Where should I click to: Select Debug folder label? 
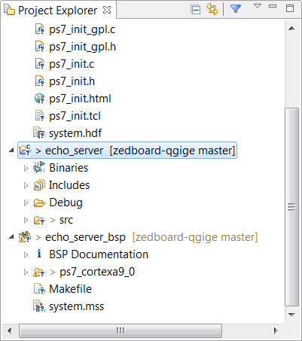66,202
